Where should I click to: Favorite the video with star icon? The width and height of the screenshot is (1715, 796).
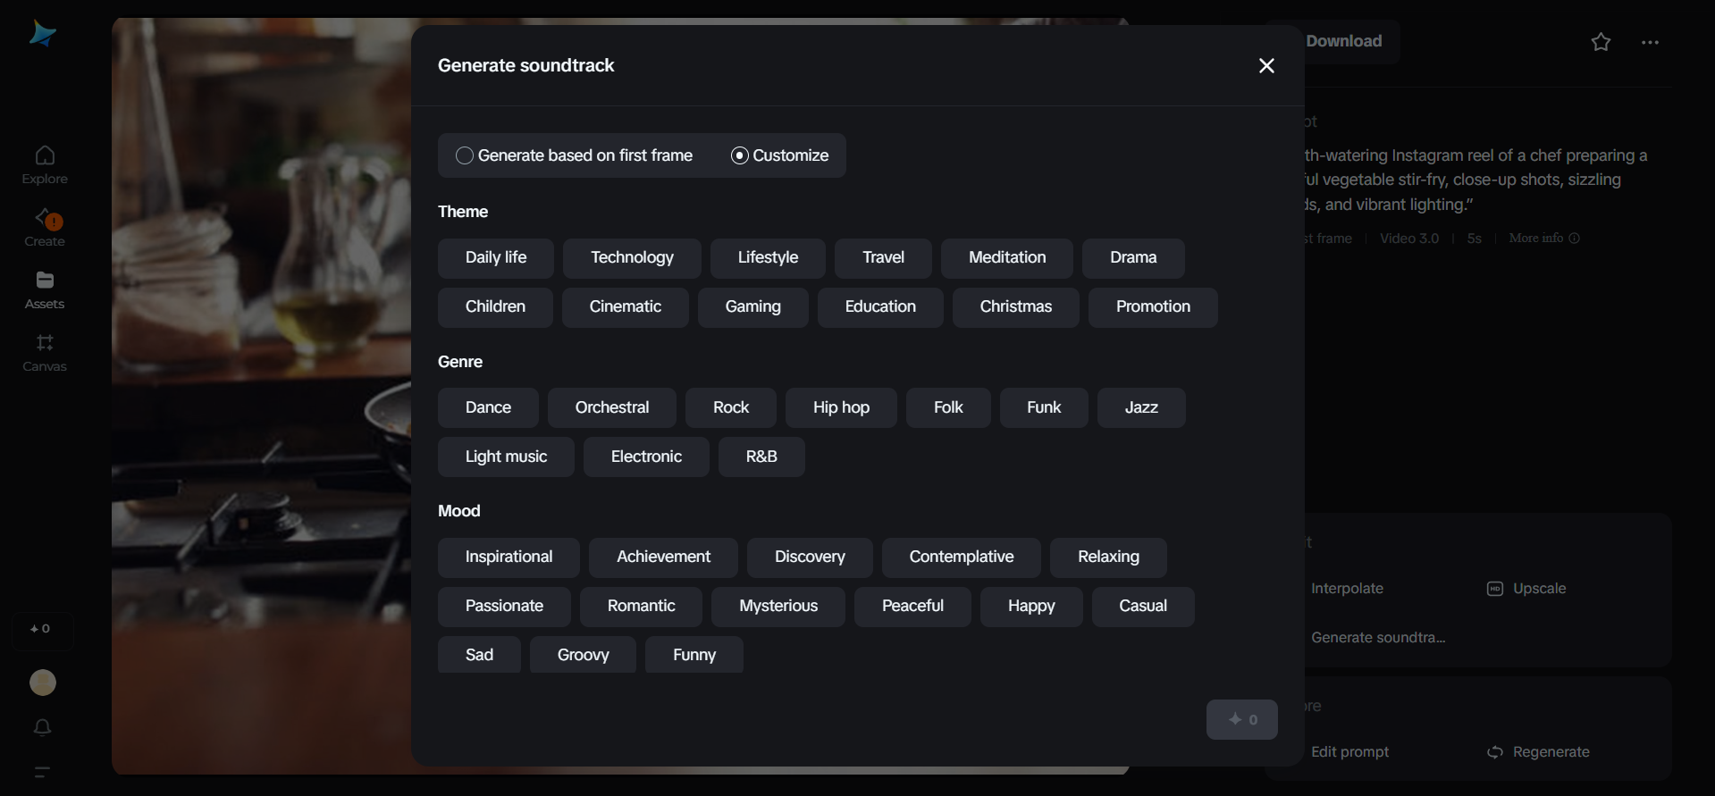point(1601,42)
